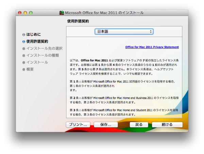
Task: Click the 第 2 条 paragraph in the license text
Action: 124,100
